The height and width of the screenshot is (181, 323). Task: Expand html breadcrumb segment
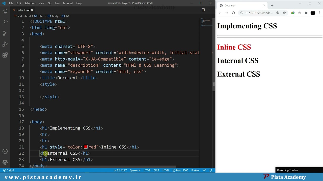tap(41, 16)
